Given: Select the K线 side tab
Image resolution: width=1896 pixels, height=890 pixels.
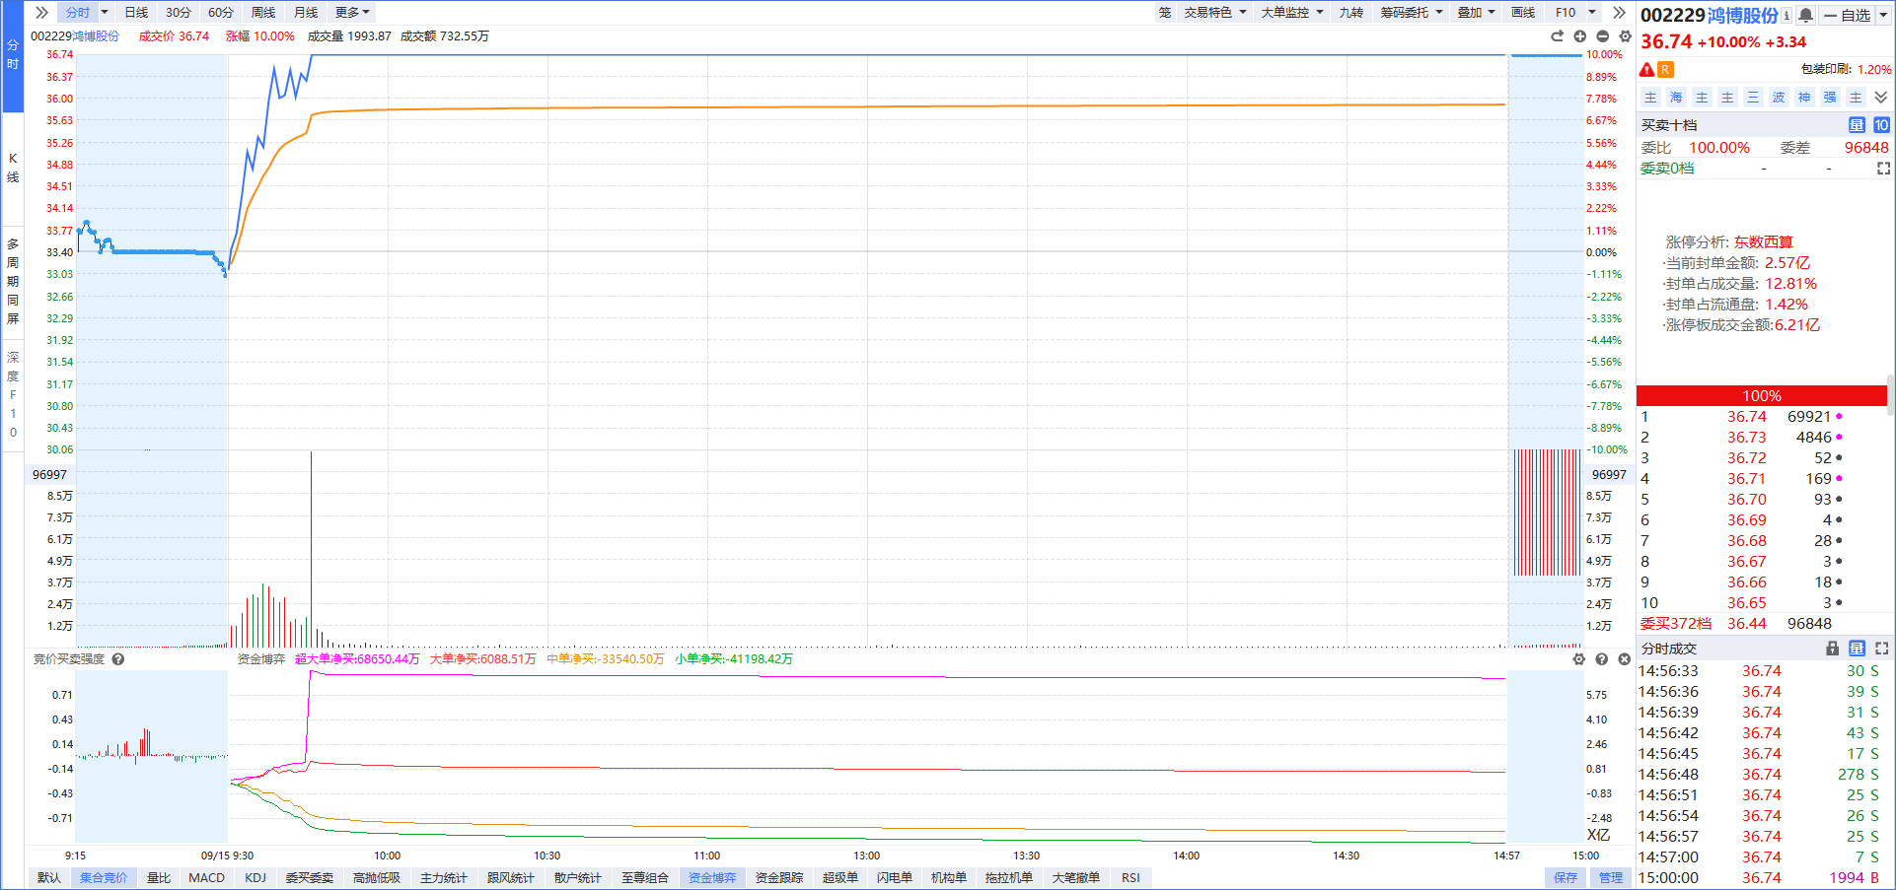Looking at the screenshot, I should [13, 168].
